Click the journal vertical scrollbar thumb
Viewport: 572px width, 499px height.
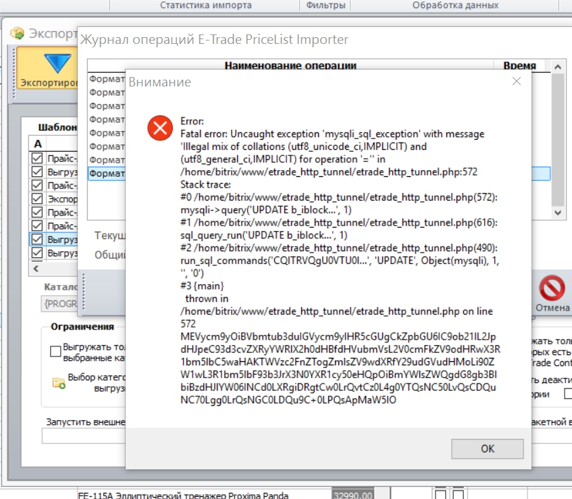pyautogui.click(x=557, y=140)
